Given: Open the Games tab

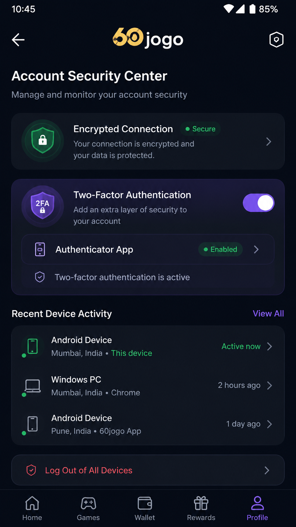Looking at the screenshot, I should pos(88,508).
